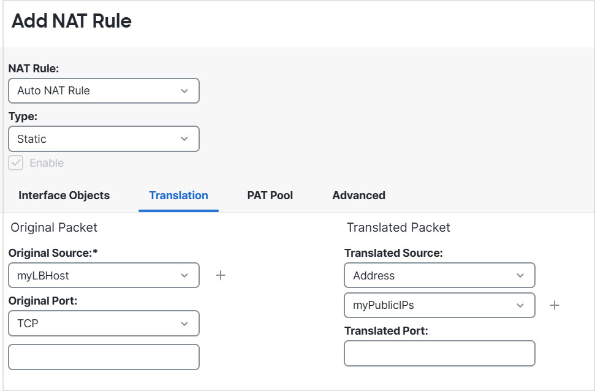Go to the Advanced tab
Viewport: 595px width, 391px height.
pyautogui.click(x=358, y=195)
